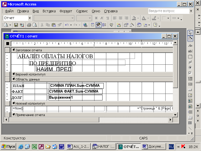Open the font size dropdown
The width and height of the screenshot is (201, 151).
[x=90, y=18]
